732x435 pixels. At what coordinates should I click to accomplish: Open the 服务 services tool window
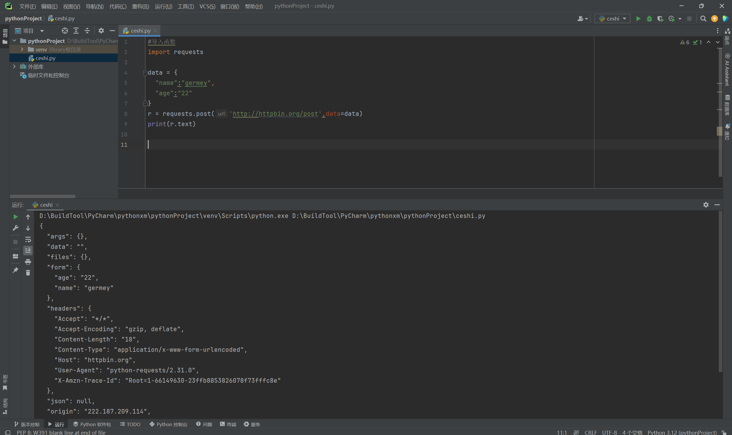(x=252, y=424)
